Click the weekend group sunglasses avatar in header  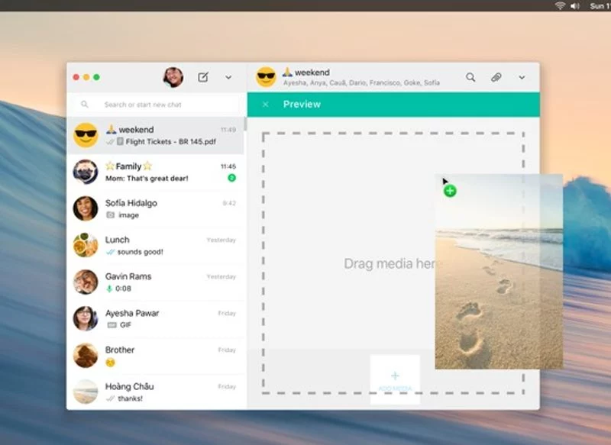[266, 77]
